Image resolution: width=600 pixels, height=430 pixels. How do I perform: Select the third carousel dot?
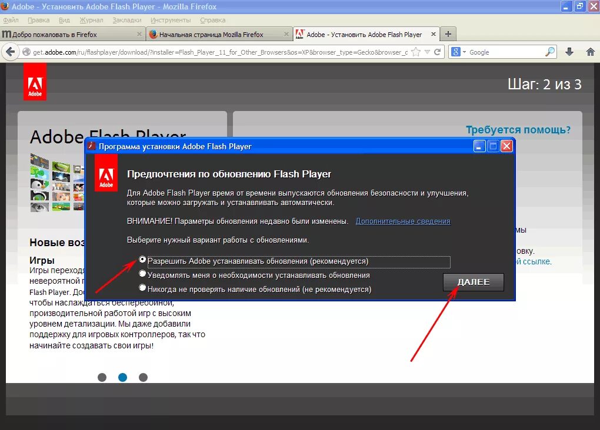pyautogui.click(x=143, y=377)
